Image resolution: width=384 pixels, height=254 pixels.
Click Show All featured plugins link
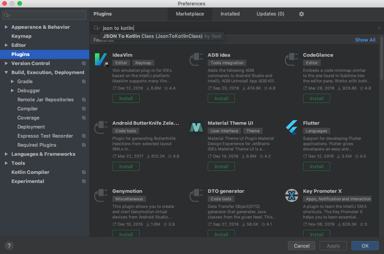365,40
